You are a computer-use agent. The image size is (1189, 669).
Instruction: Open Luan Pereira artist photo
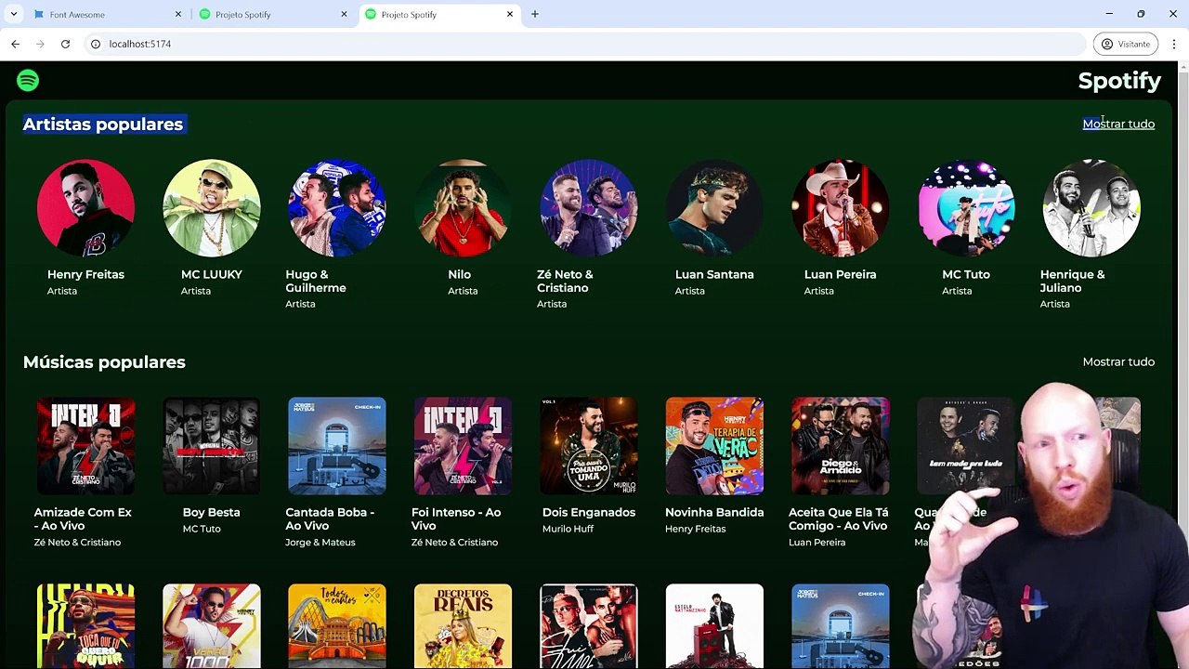point(841,208)
